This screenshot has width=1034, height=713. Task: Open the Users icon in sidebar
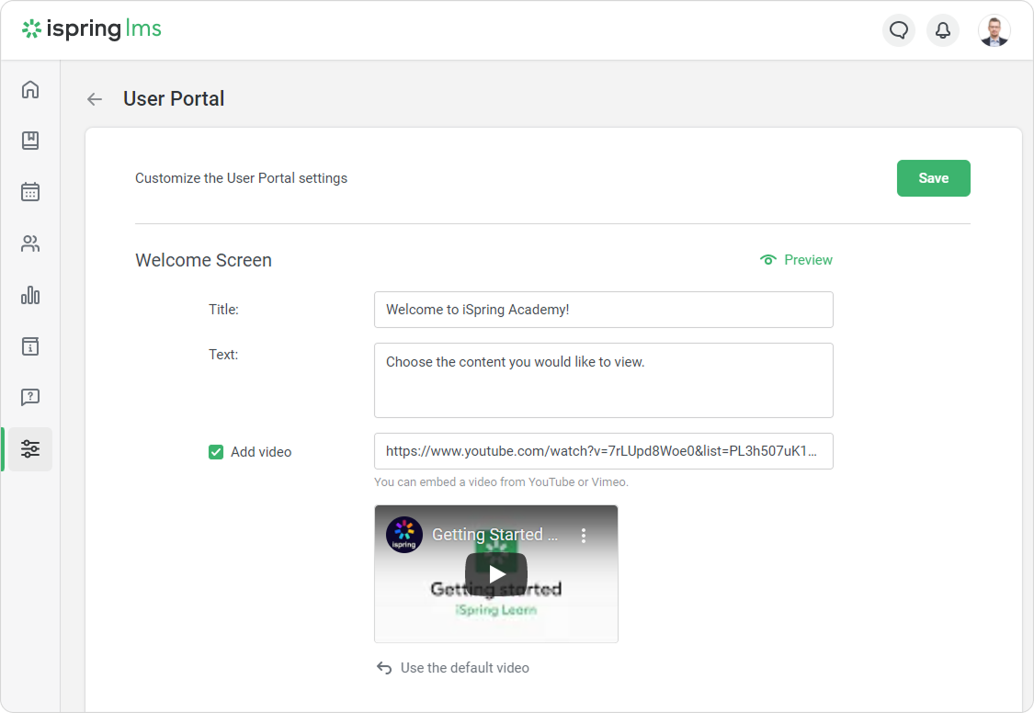pyautogui.click(x=30, y=243)
